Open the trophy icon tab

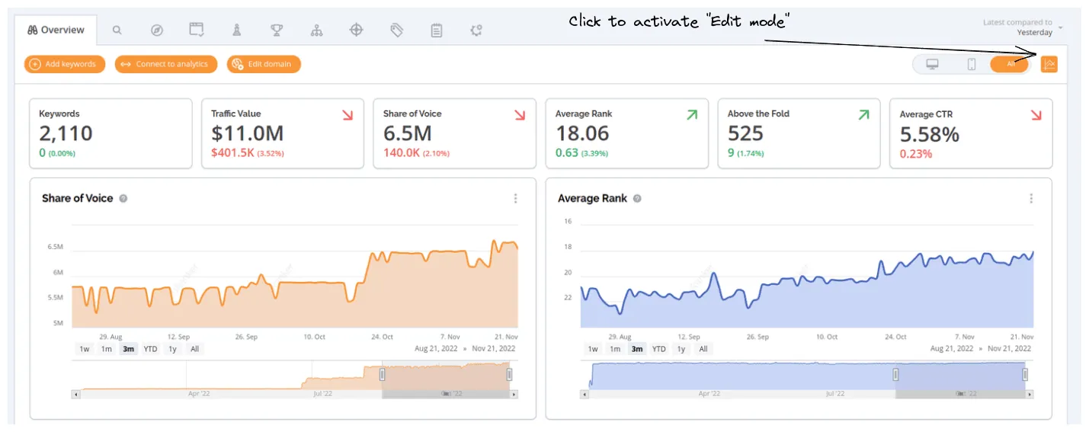pos(277,30)
